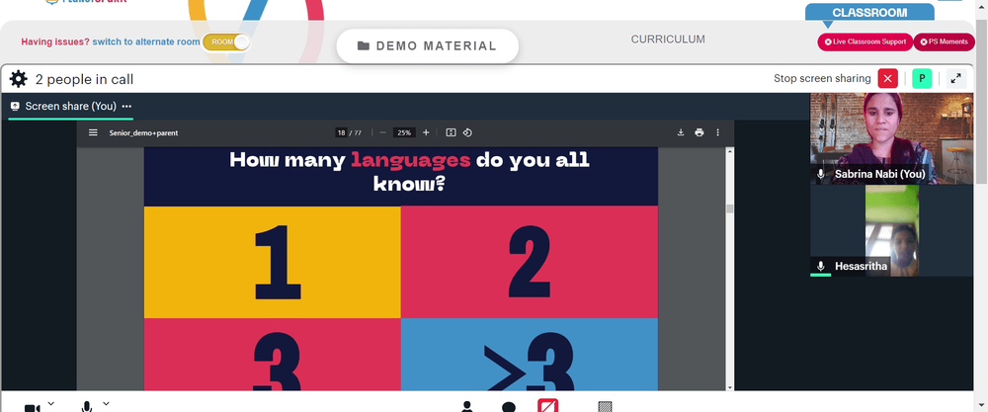Open the participants (people) icon

(467, 406)
